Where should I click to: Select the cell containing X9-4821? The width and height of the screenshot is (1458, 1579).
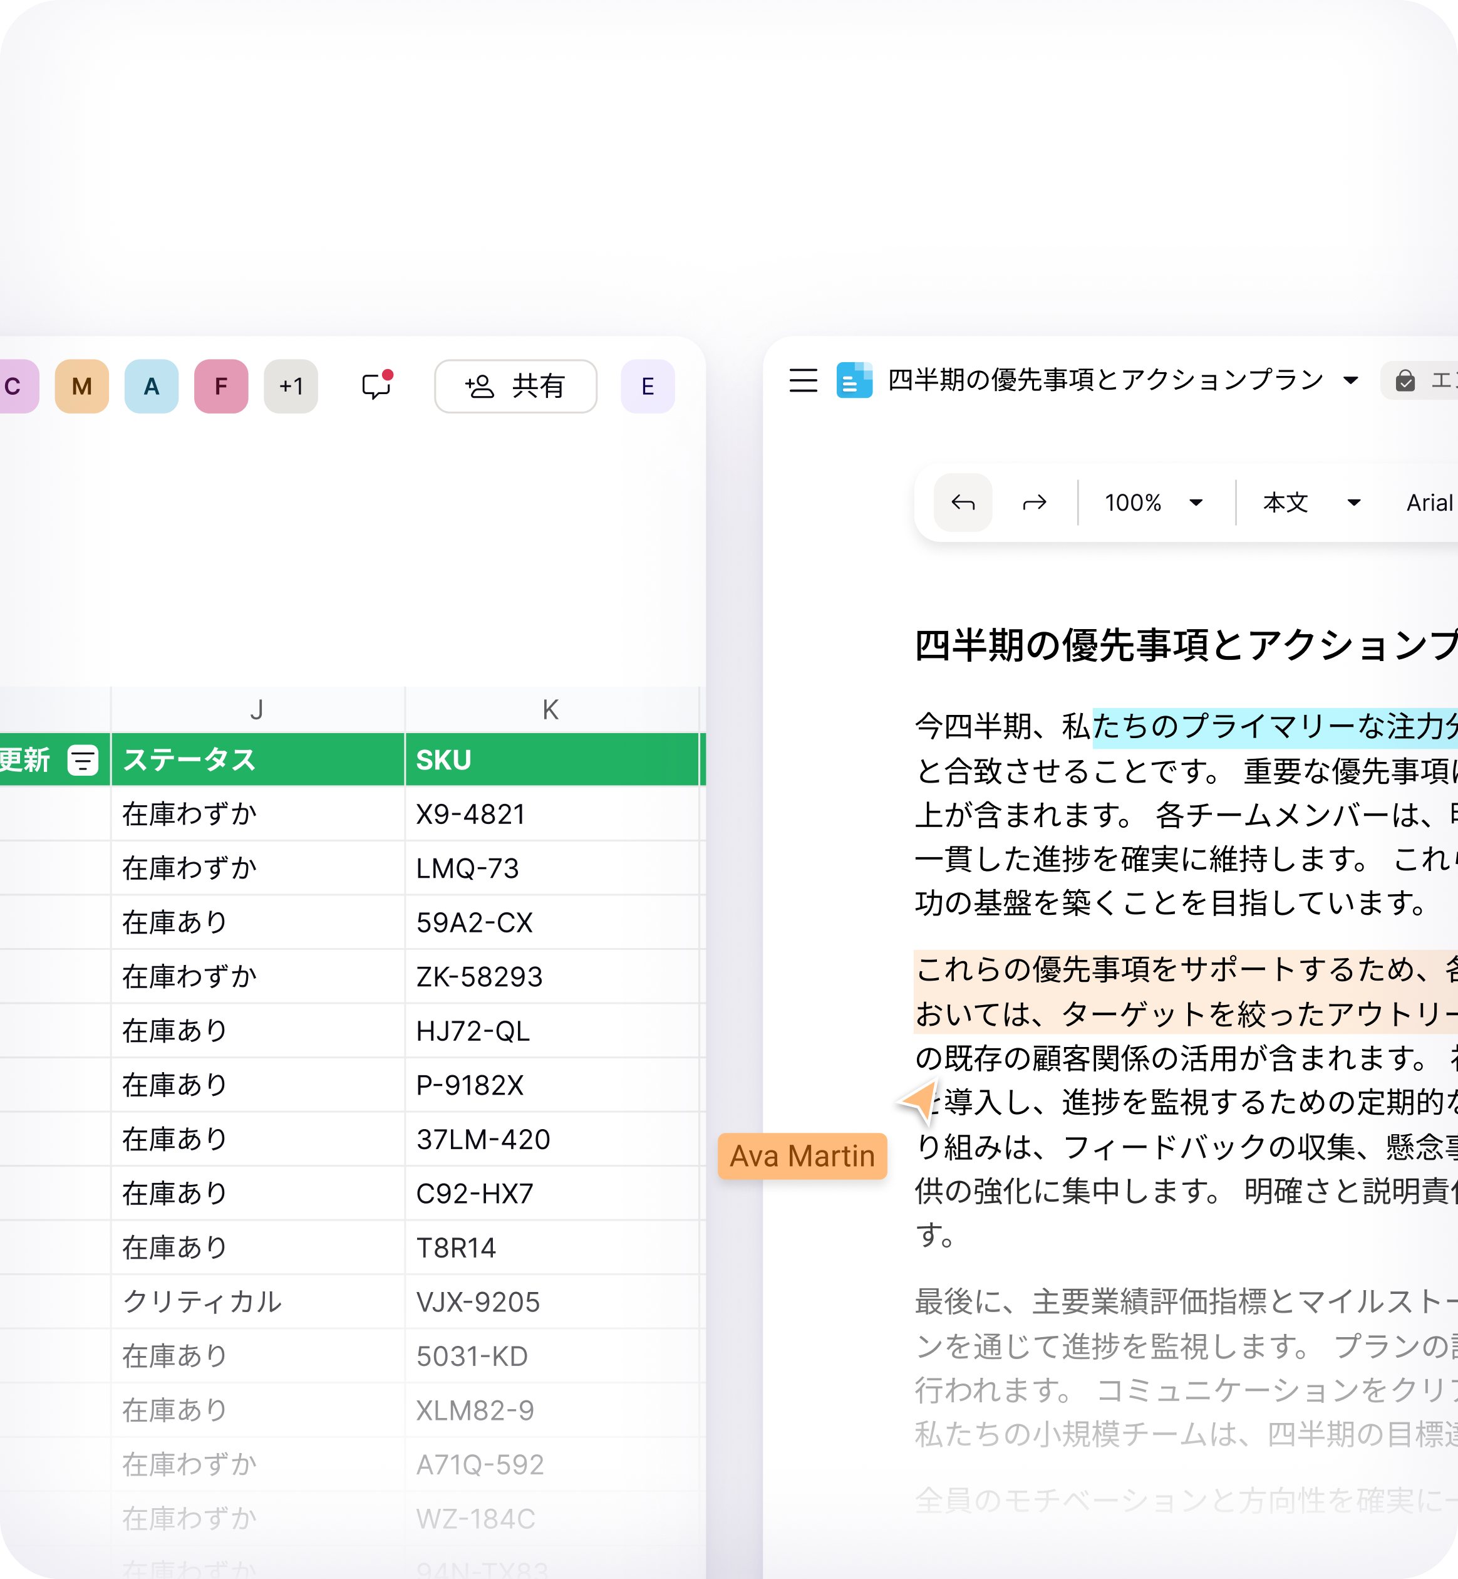(552, 814)
